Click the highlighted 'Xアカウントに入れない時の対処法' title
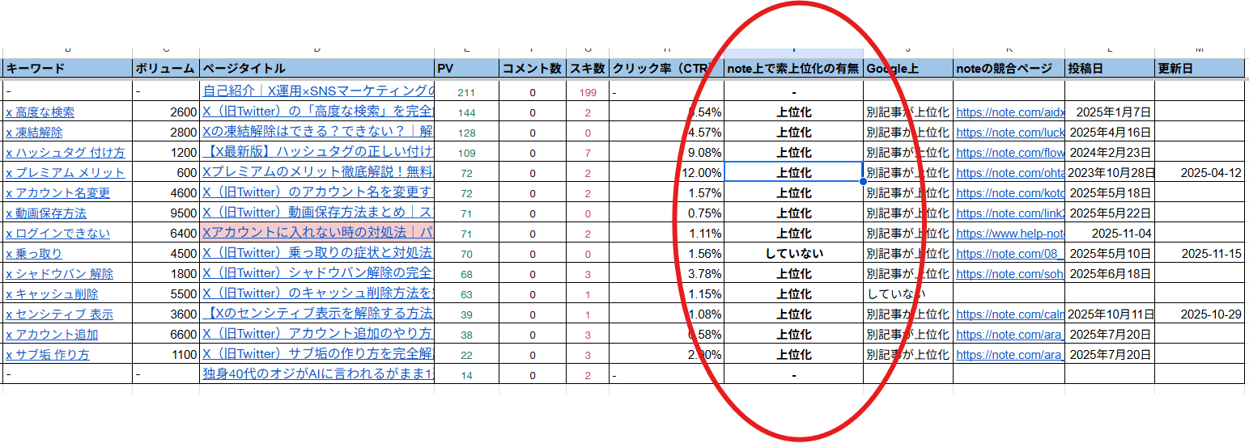 coord(317,233)
